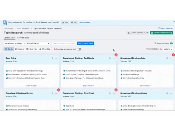Select the Overview view
Screen dimensions: 175x131
click(x=32, y=49)
